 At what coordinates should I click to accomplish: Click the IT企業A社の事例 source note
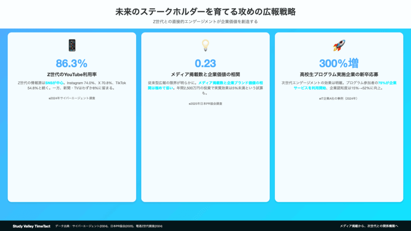point(339,98)
